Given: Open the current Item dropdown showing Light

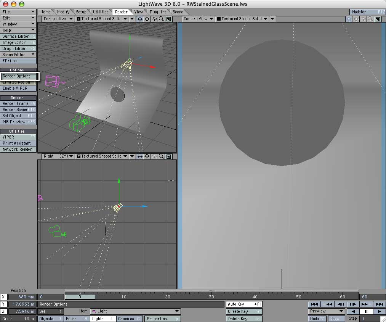Looking at the screenshot, I should point(135,311).
